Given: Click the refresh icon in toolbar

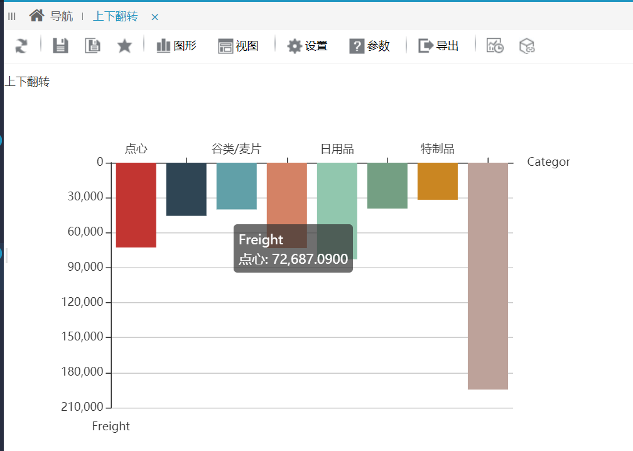Looking at the screenshot, I should [x=21, y=46].
